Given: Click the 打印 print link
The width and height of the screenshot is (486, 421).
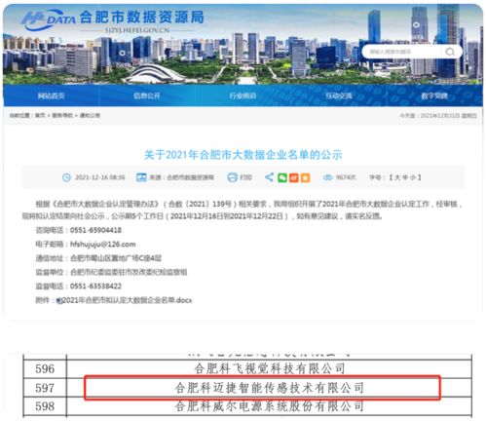Looking at the screenshot, I should pyautogui.click(x=245, y=177).
